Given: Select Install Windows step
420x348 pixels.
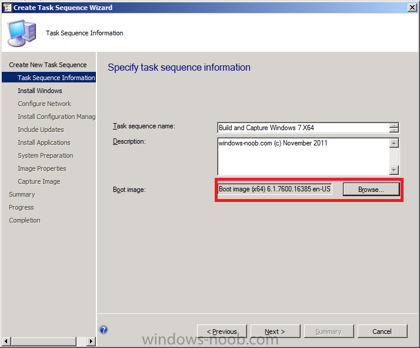Looking at the screenshot, I should (x=40, y=91).
